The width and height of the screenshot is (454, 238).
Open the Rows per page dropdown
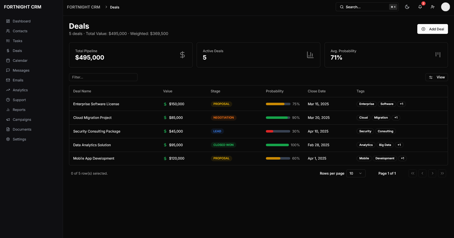tap(356, 174)
